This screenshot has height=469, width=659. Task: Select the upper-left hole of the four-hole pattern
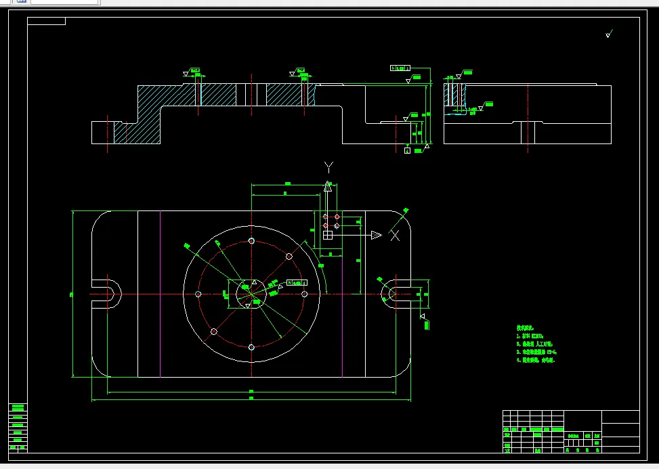point(325,217)
